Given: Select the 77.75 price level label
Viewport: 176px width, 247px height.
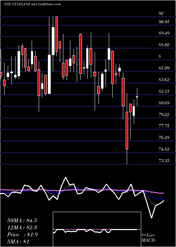Looking at the screenshot, I should (x=164, y=126).
